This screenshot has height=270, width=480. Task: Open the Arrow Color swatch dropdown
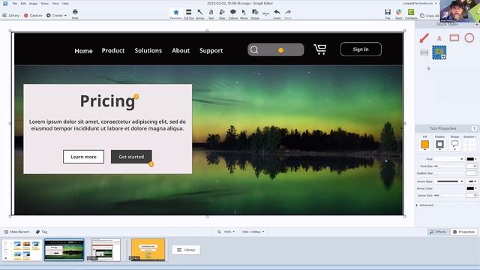[472, 188]
